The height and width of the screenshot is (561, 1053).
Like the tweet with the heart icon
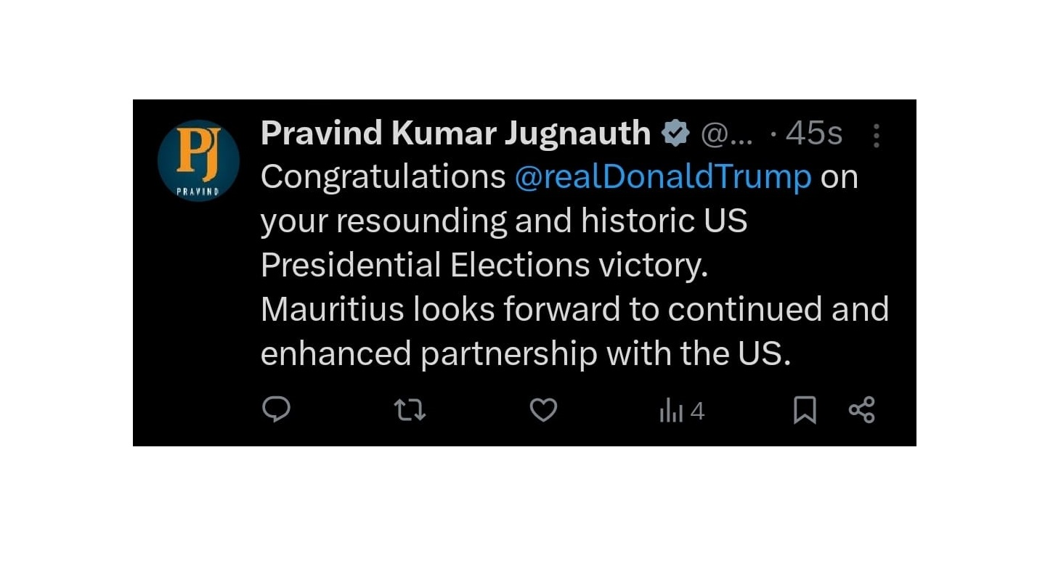[x=542, y=411]
